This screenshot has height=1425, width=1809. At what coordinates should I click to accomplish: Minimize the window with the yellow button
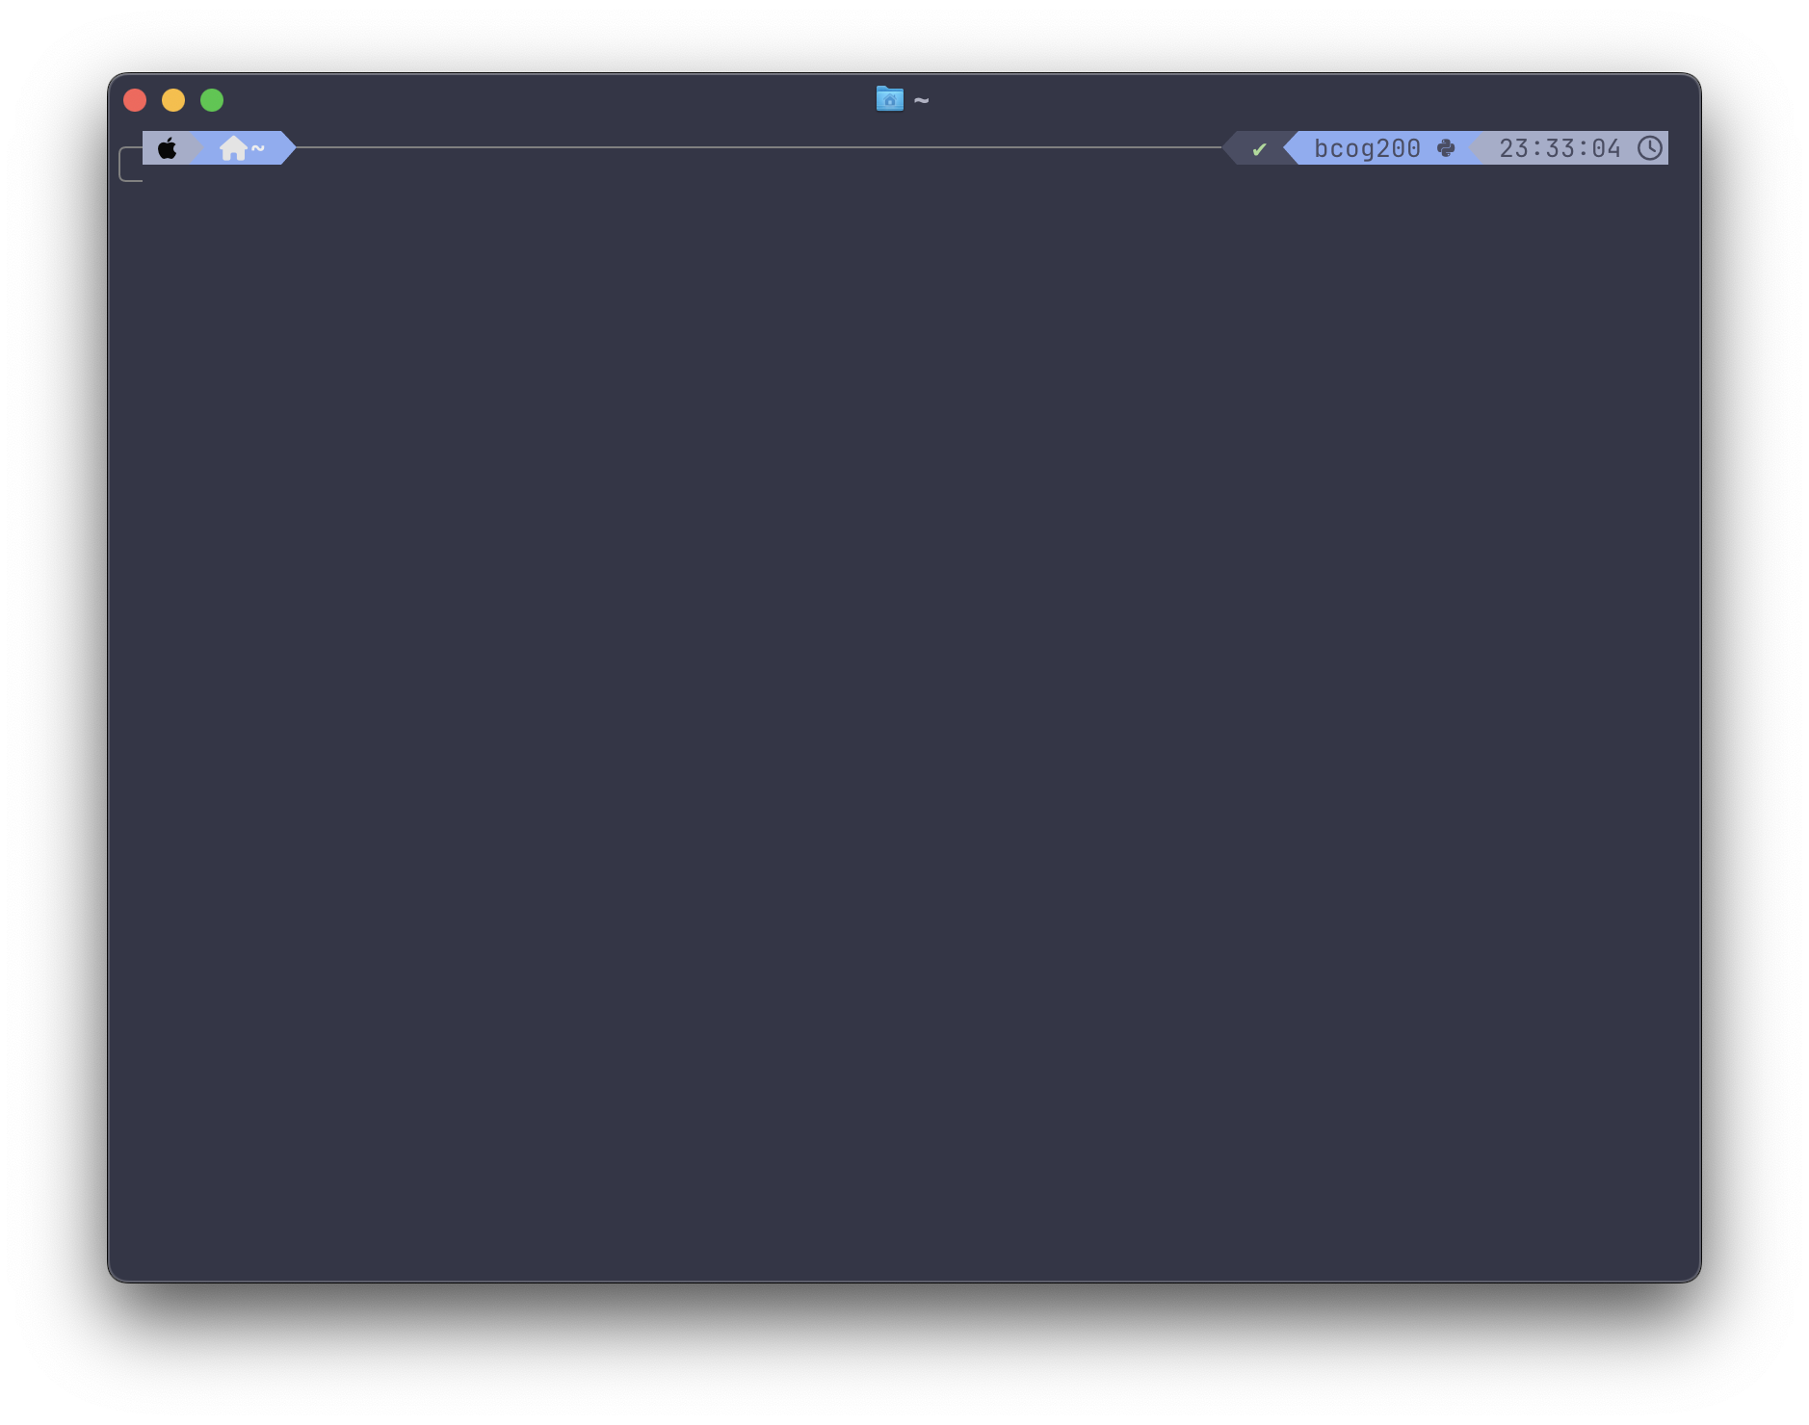(173, 100)
